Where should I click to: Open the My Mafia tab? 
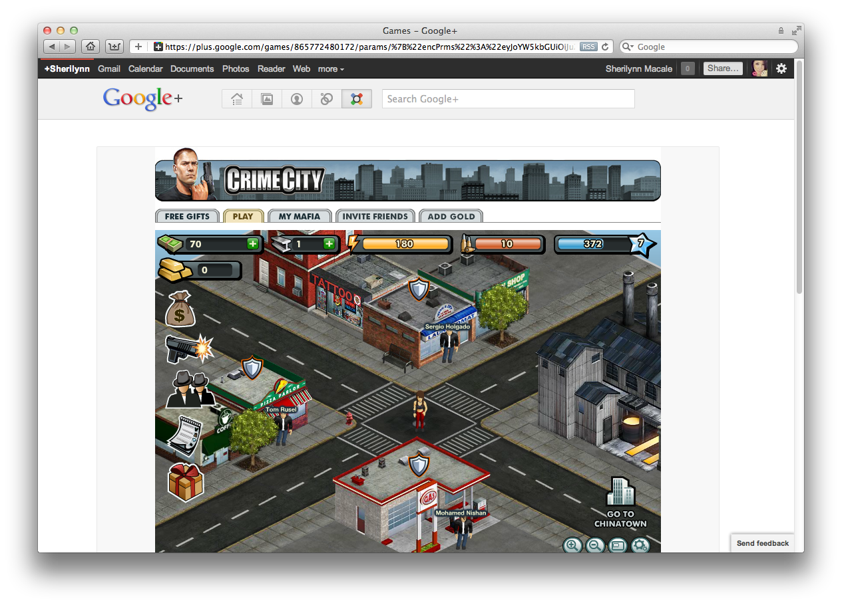(300, 216)
